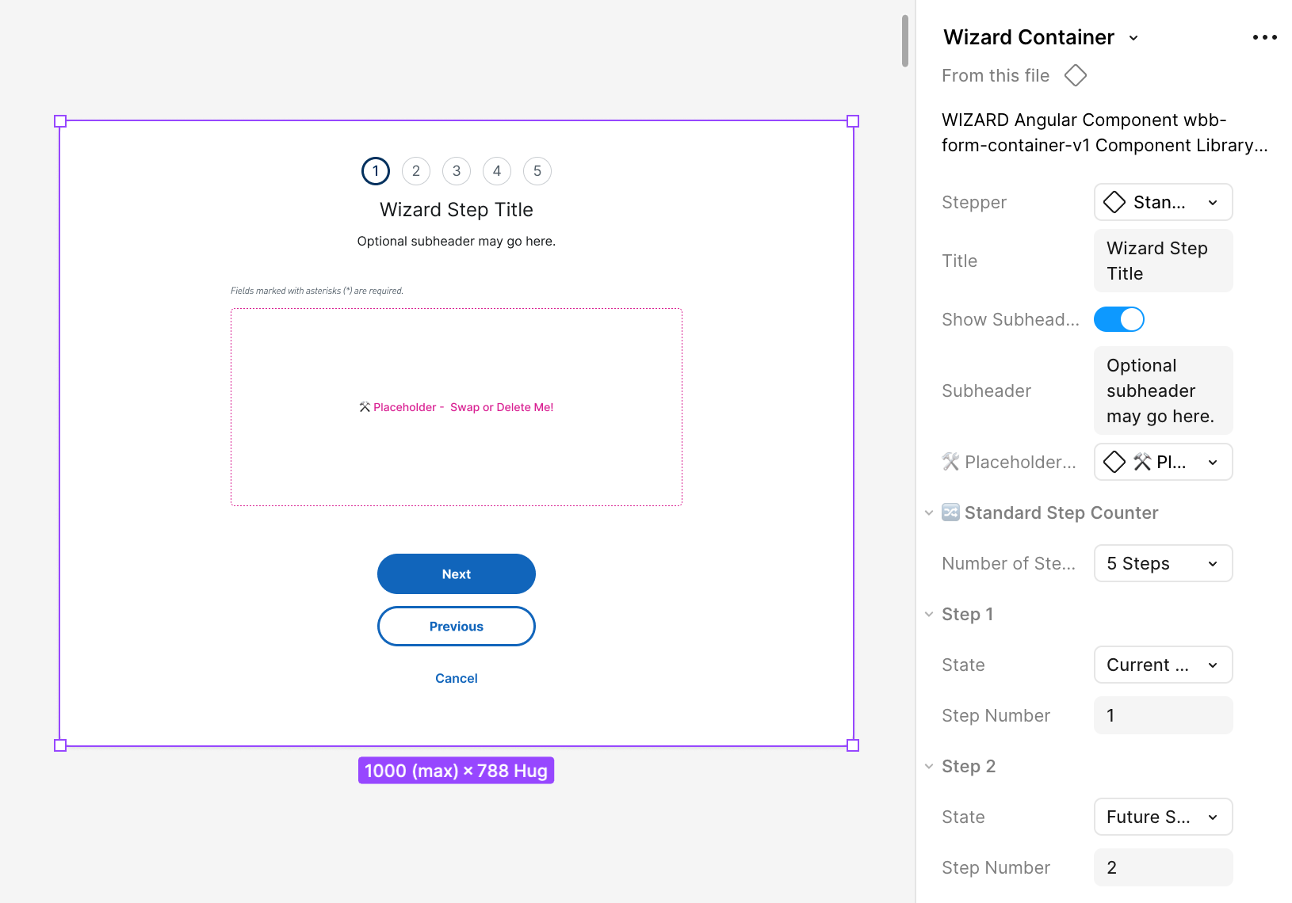Open the Stepper instance swap dropdown
This screenshot has height=903, width=1292.
click(1163, 202)
